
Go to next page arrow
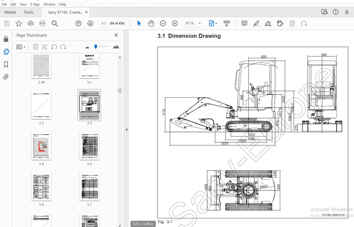click(90, 23)
